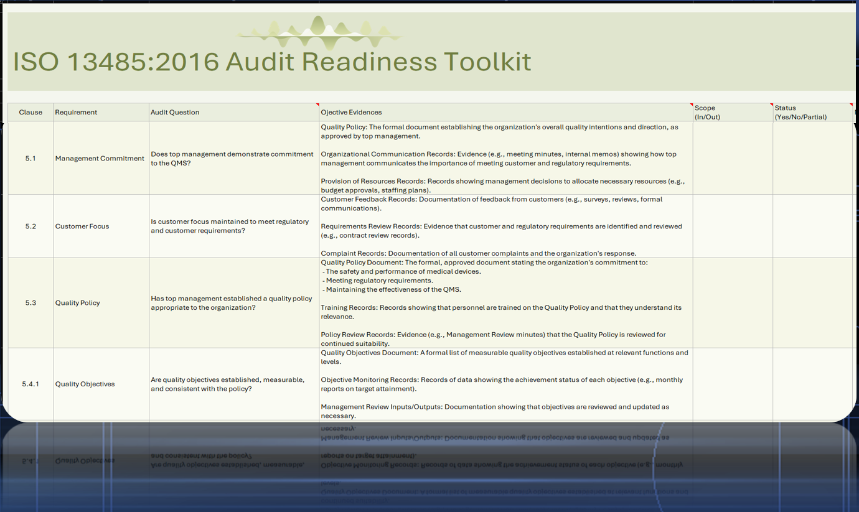Select the Management Commitment requirement cell
The image size is (859, 512).
[100, 158]
